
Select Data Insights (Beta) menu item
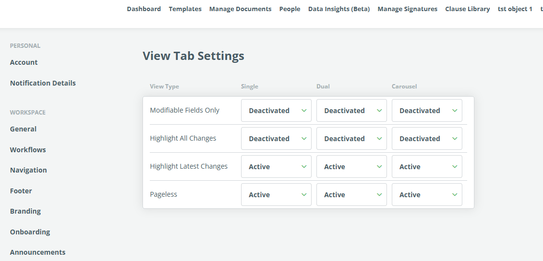(x=339, y=9)
